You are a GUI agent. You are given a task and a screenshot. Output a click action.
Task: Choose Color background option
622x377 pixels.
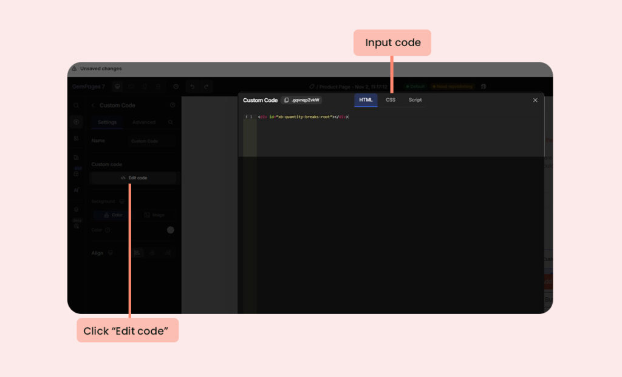click(x=112, y=215)
